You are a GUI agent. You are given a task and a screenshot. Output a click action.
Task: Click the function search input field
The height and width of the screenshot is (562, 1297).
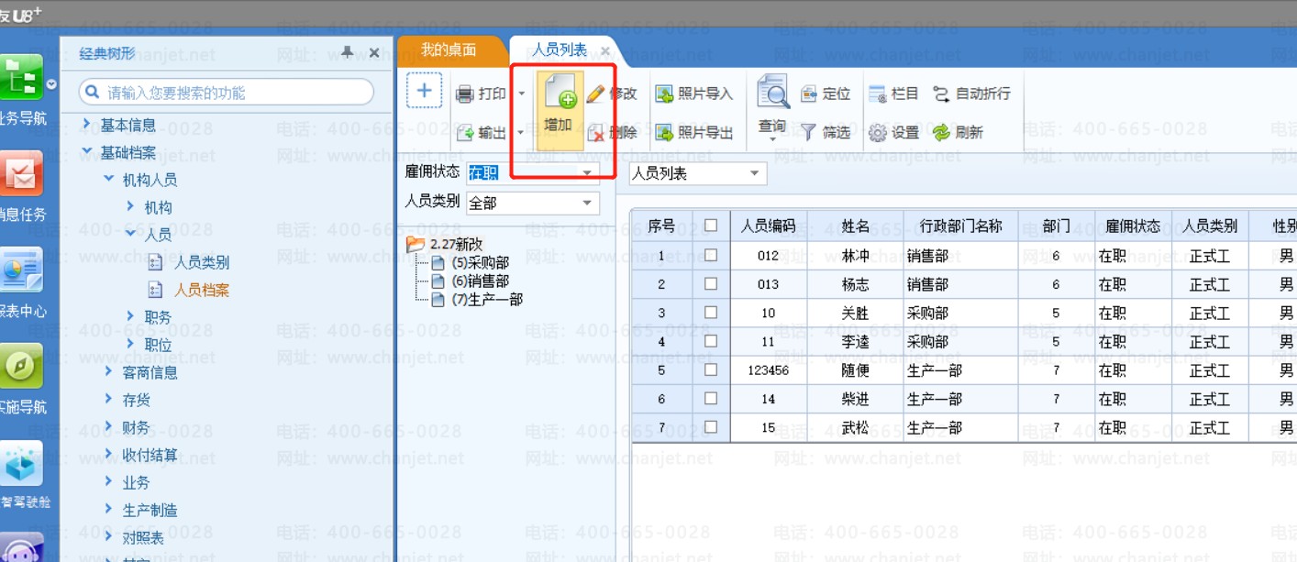[227, 93]
